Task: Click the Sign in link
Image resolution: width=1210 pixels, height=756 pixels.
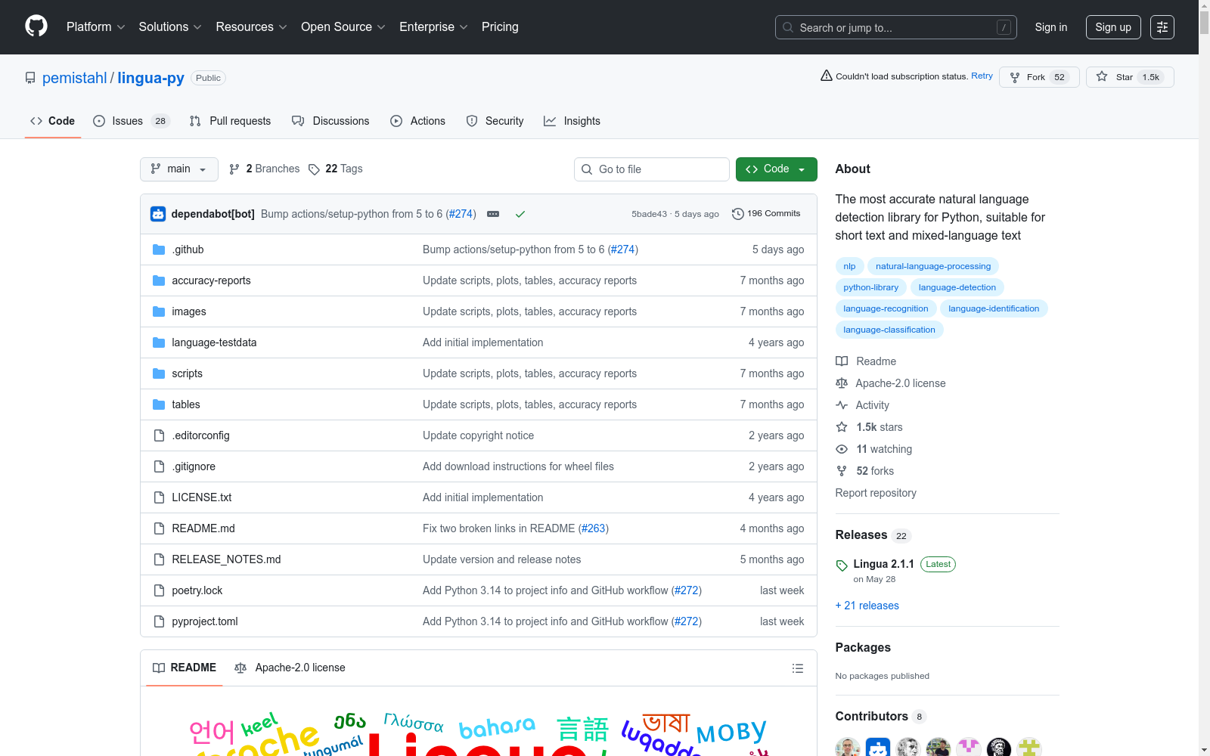Action: click(x=1051, y=27)
